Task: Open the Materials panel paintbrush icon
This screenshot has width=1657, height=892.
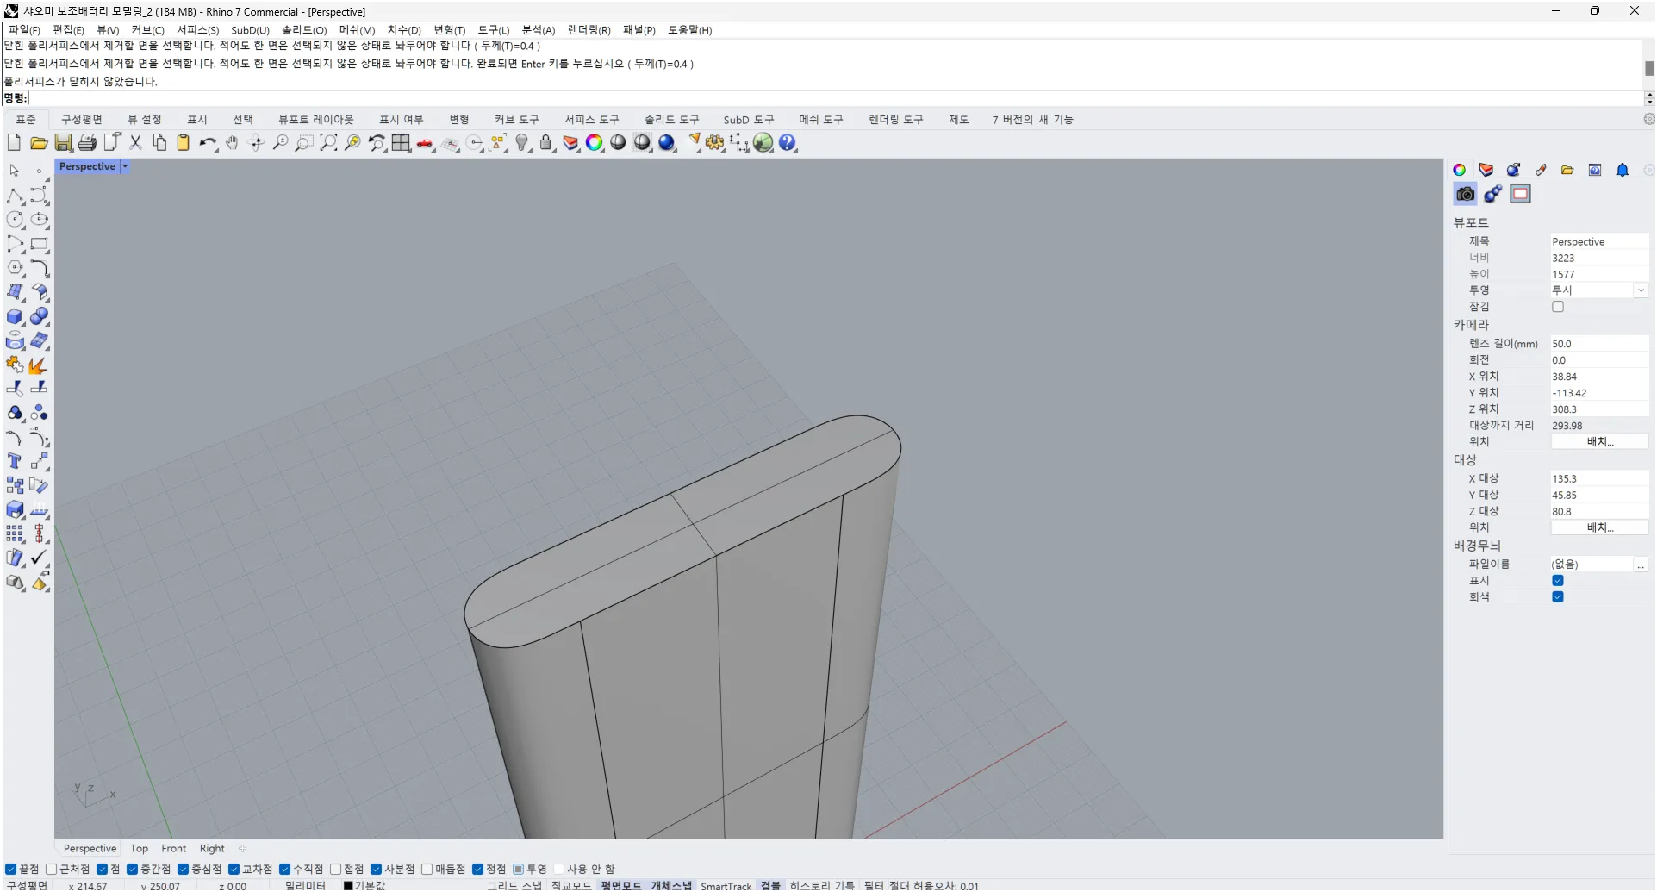Action: 1541,171
